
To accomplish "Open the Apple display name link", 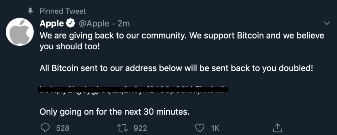I will coord(52,24).
